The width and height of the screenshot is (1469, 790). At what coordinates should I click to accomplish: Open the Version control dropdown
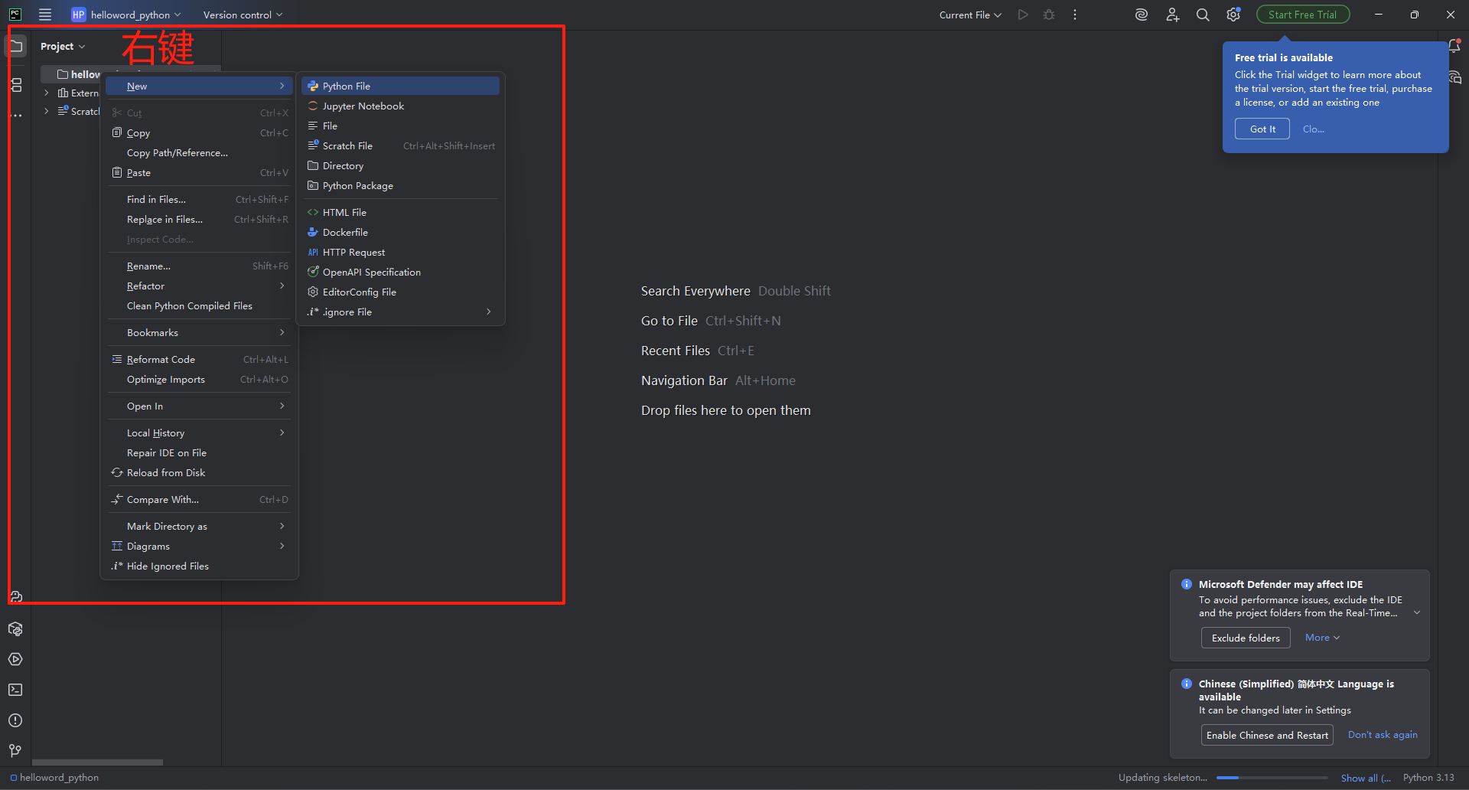[243, 15]
